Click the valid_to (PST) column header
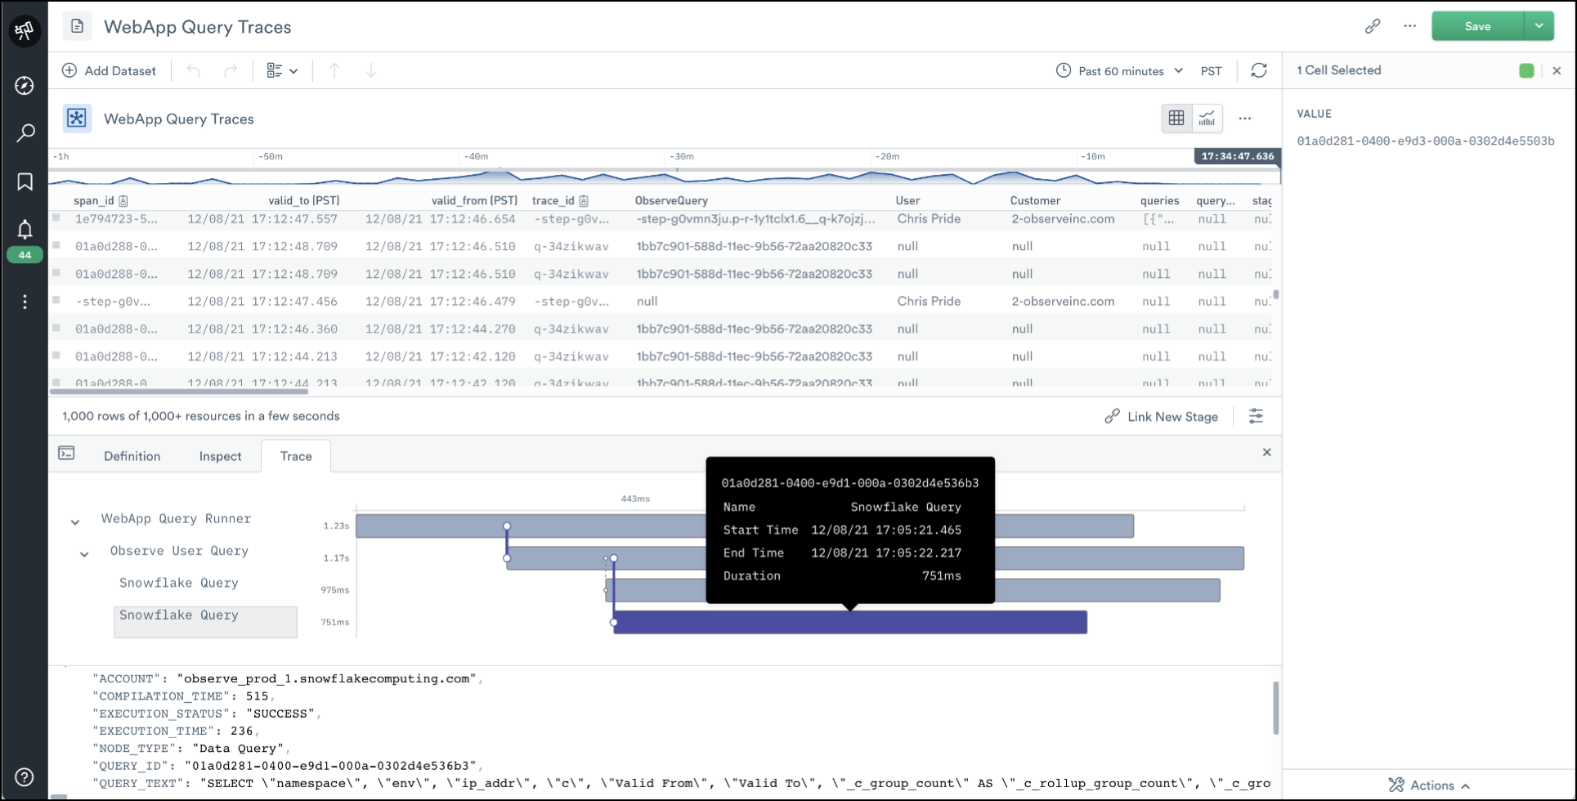The image size is (1577, 801). pos(303,200)
